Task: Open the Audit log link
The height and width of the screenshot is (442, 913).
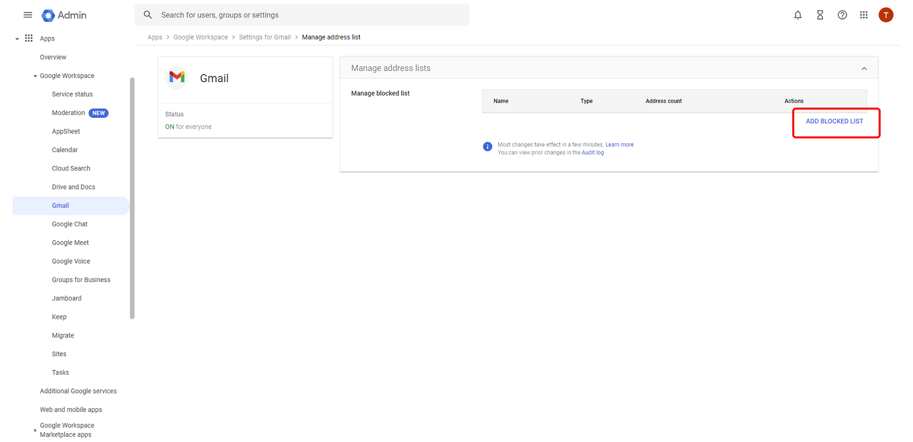Action: pos(593,153)
